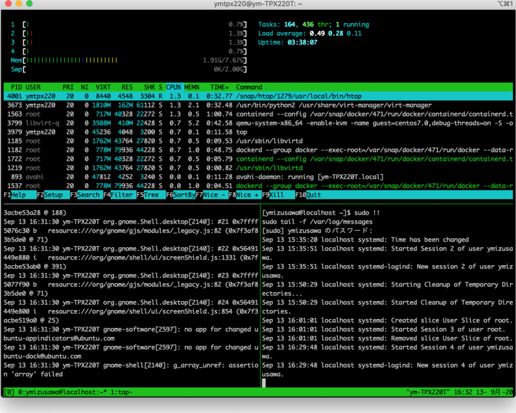
Task: Click the F1 Help button in htop
Action: (x=18, y=194)
